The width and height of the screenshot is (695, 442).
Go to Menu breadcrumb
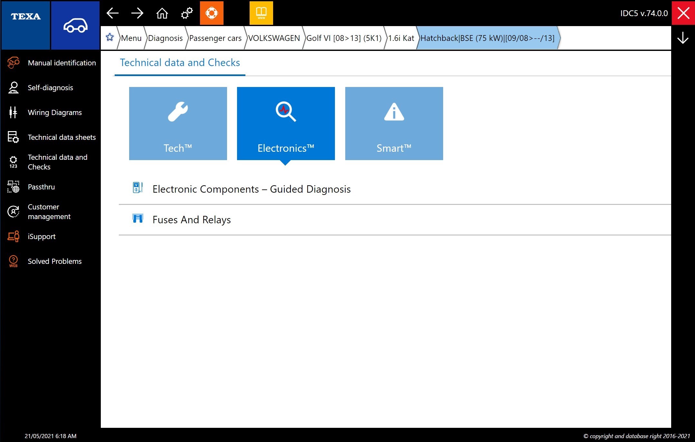click(131, 38)
